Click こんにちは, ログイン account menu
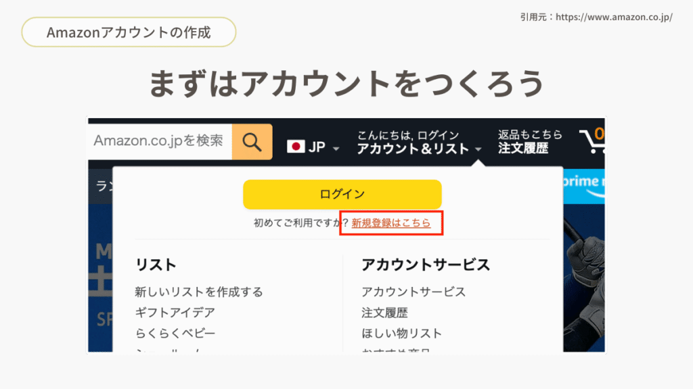Image resolution: width=693 pixels, height=389 pixels. pyautogui.click(x=418, y=142)
